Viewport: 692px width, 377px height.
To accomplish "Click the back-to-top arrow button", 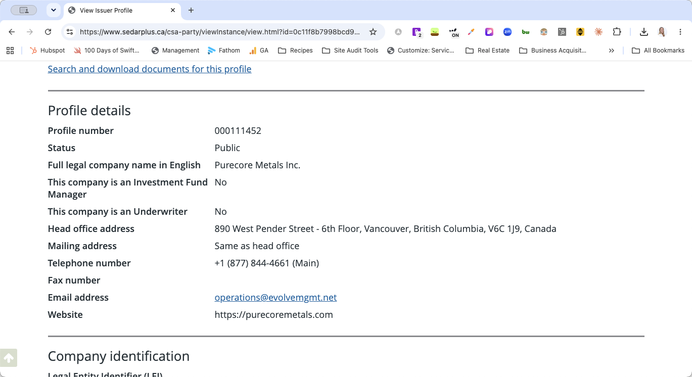I will (9, 358).
